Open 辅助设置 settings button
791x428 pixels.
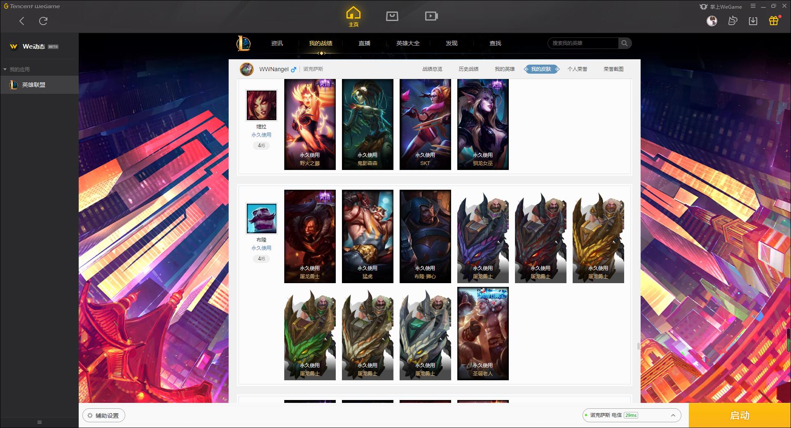click(x=104, y=416)
